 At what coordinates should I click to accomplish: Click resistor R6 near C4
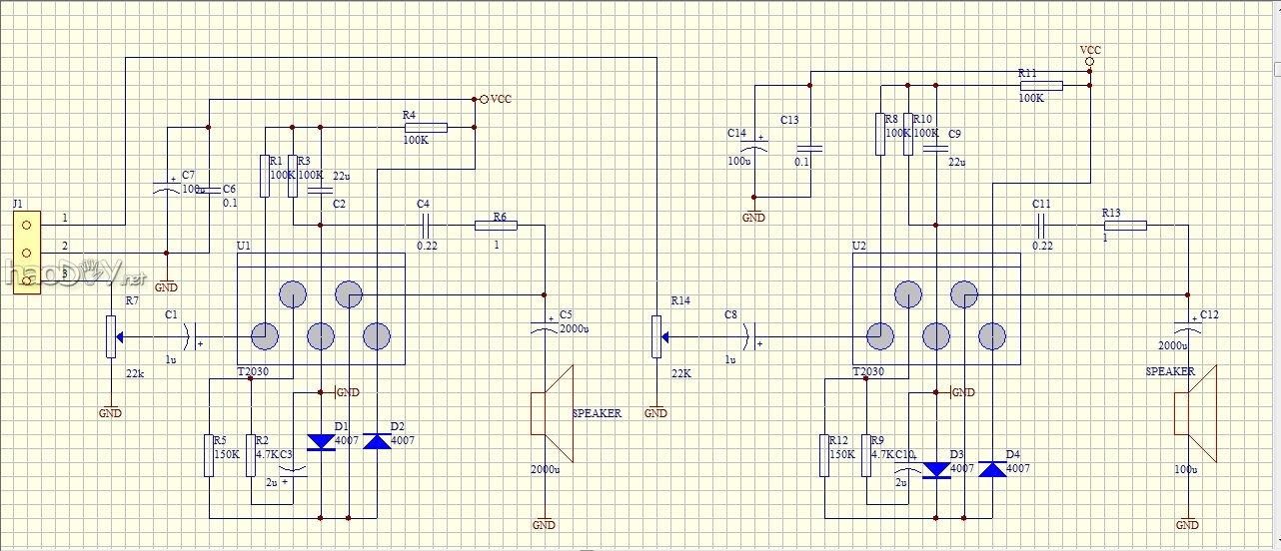pyautogui.click(x=496, y=226)
